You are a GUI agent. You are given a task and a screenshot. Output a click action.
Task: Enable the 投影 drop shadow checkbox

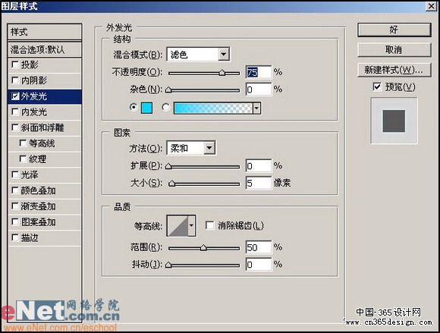coord(15,64)
